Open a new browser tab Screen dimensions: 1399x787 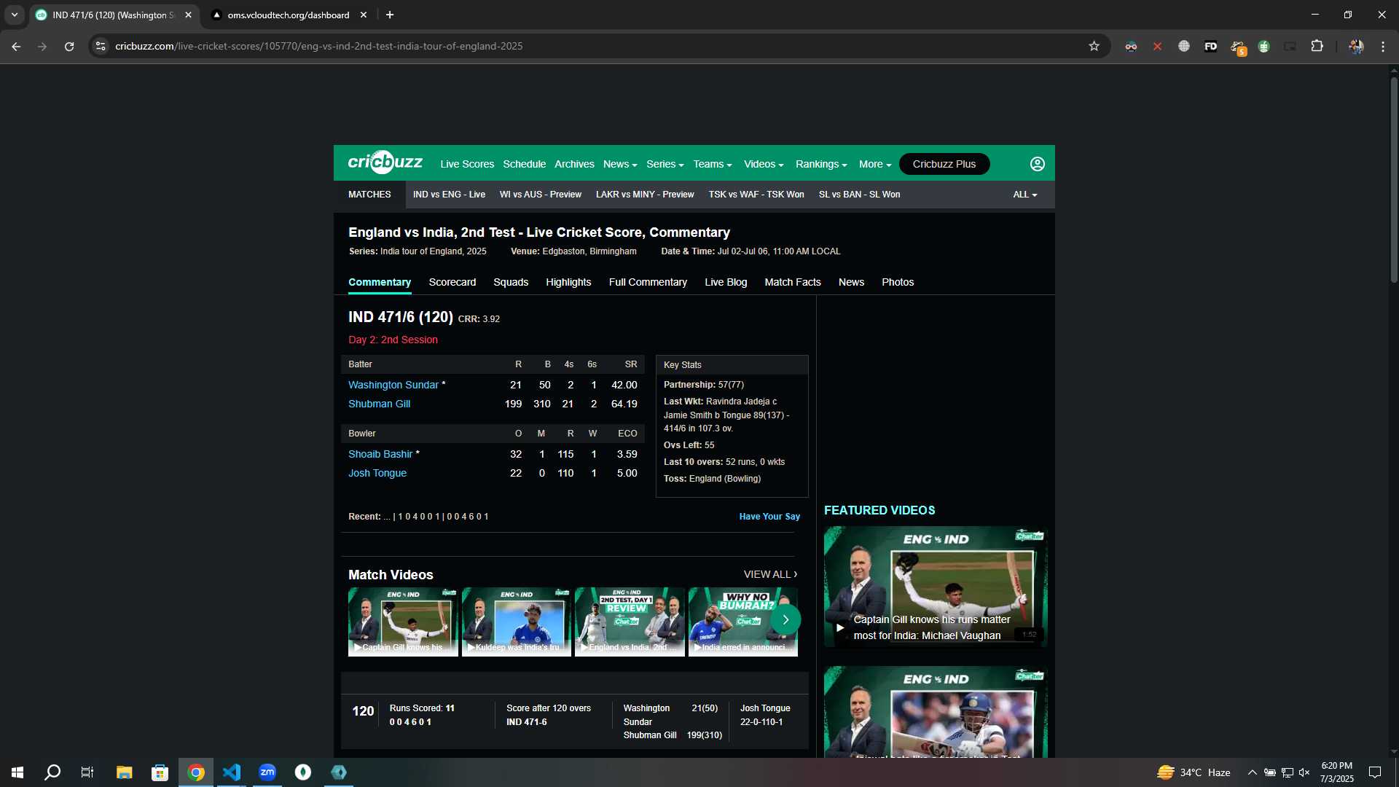390,15
